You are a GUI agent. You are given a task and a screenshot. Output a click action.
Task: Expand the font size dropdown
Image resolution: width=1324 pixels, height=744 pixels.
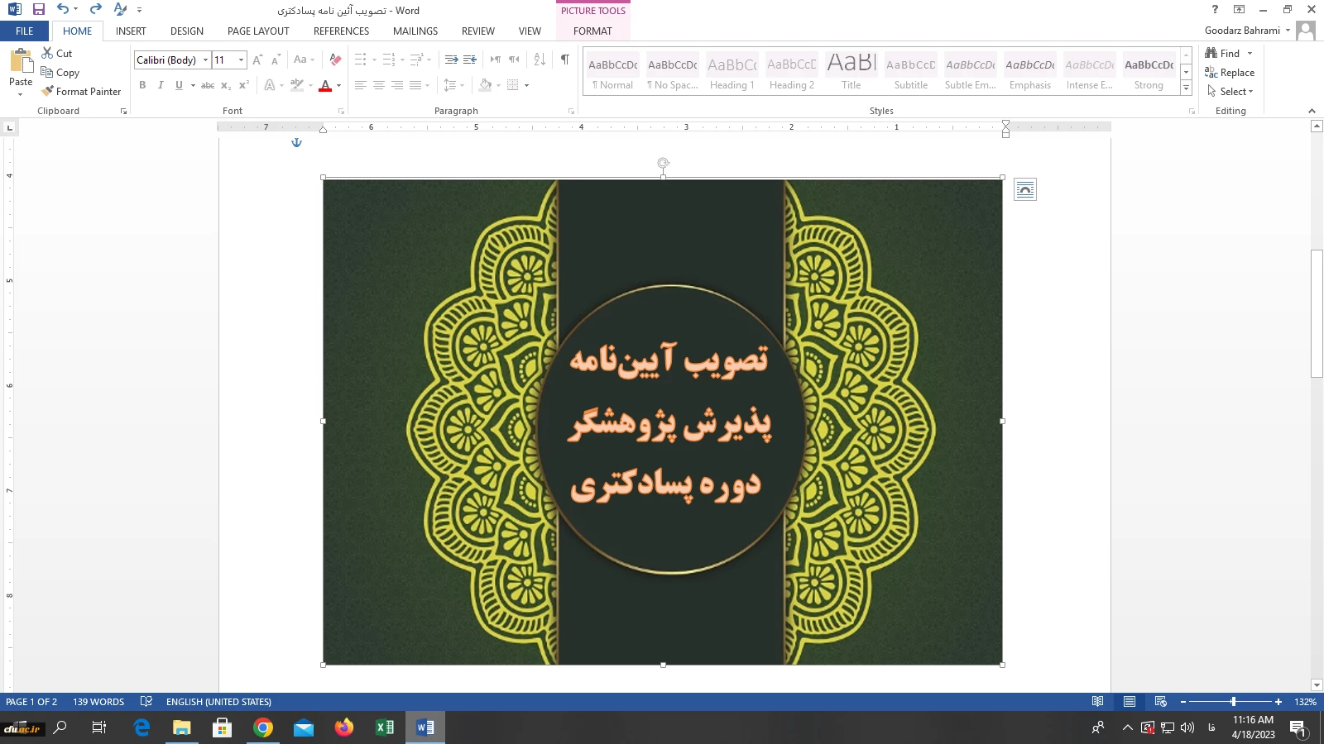point(241,60)
